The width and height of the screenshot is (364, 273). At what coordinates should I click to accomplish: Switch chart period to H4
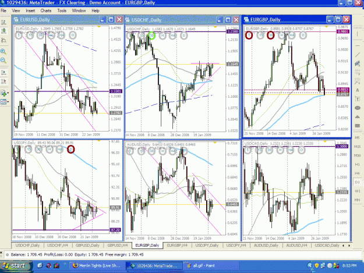click(357, 173)
